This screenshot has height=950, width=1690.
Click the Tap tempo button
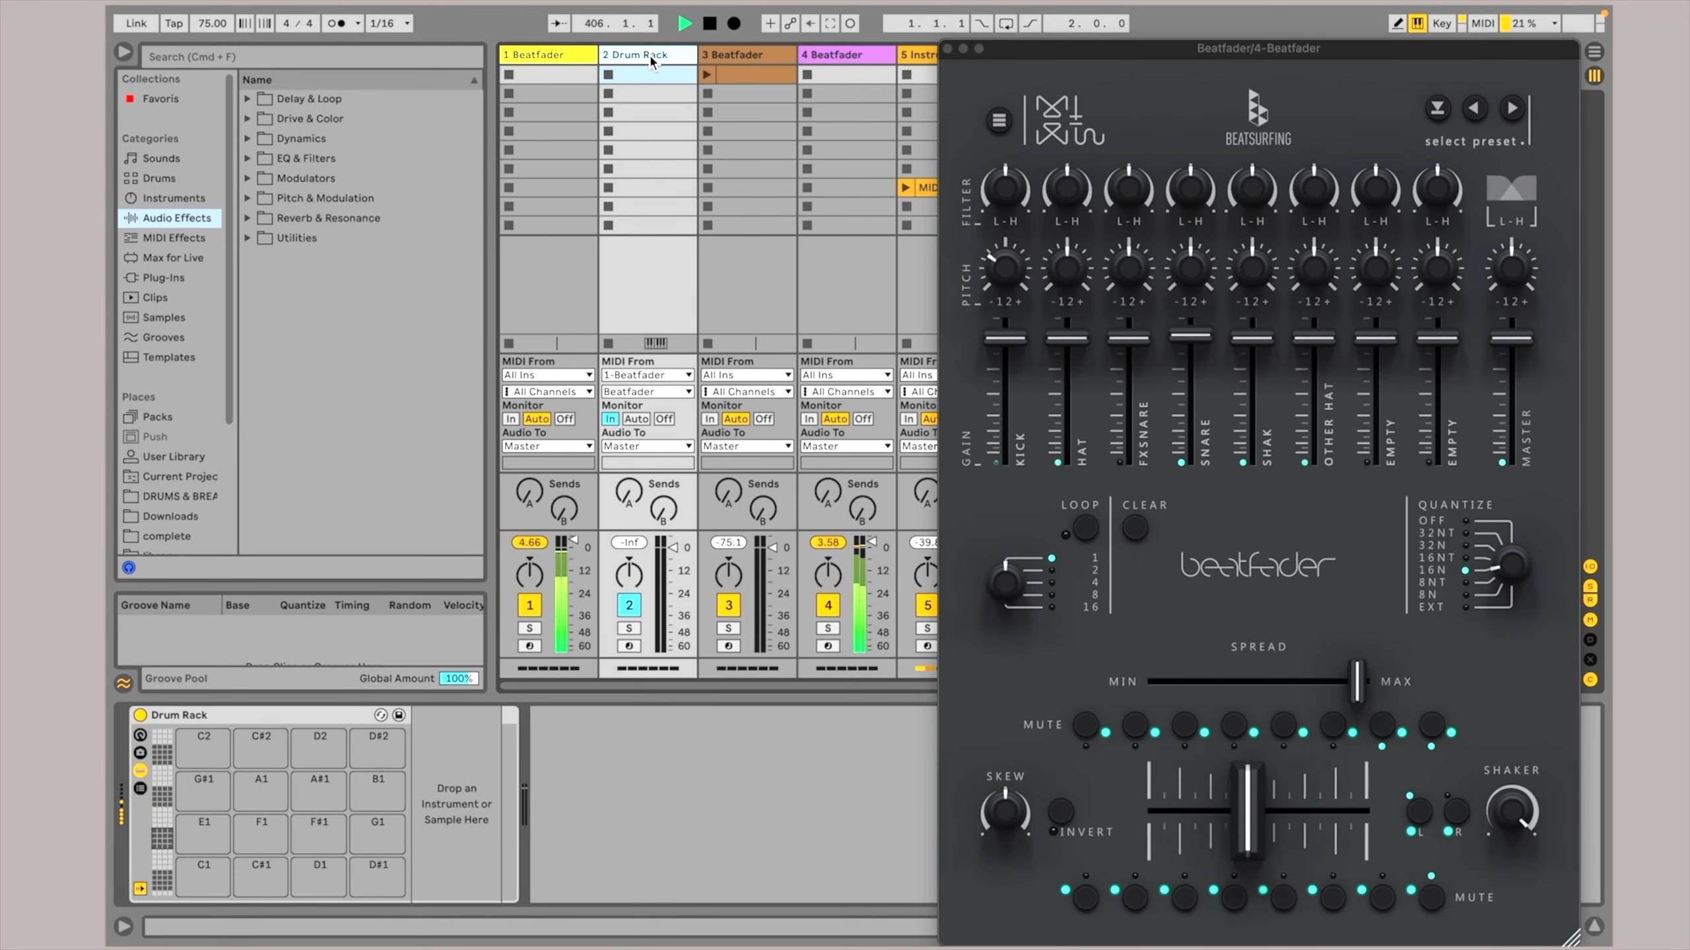(174, 24)
